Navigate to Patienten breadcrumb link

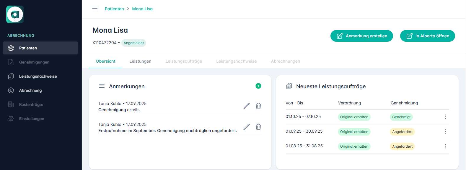(x=114, y=9)
